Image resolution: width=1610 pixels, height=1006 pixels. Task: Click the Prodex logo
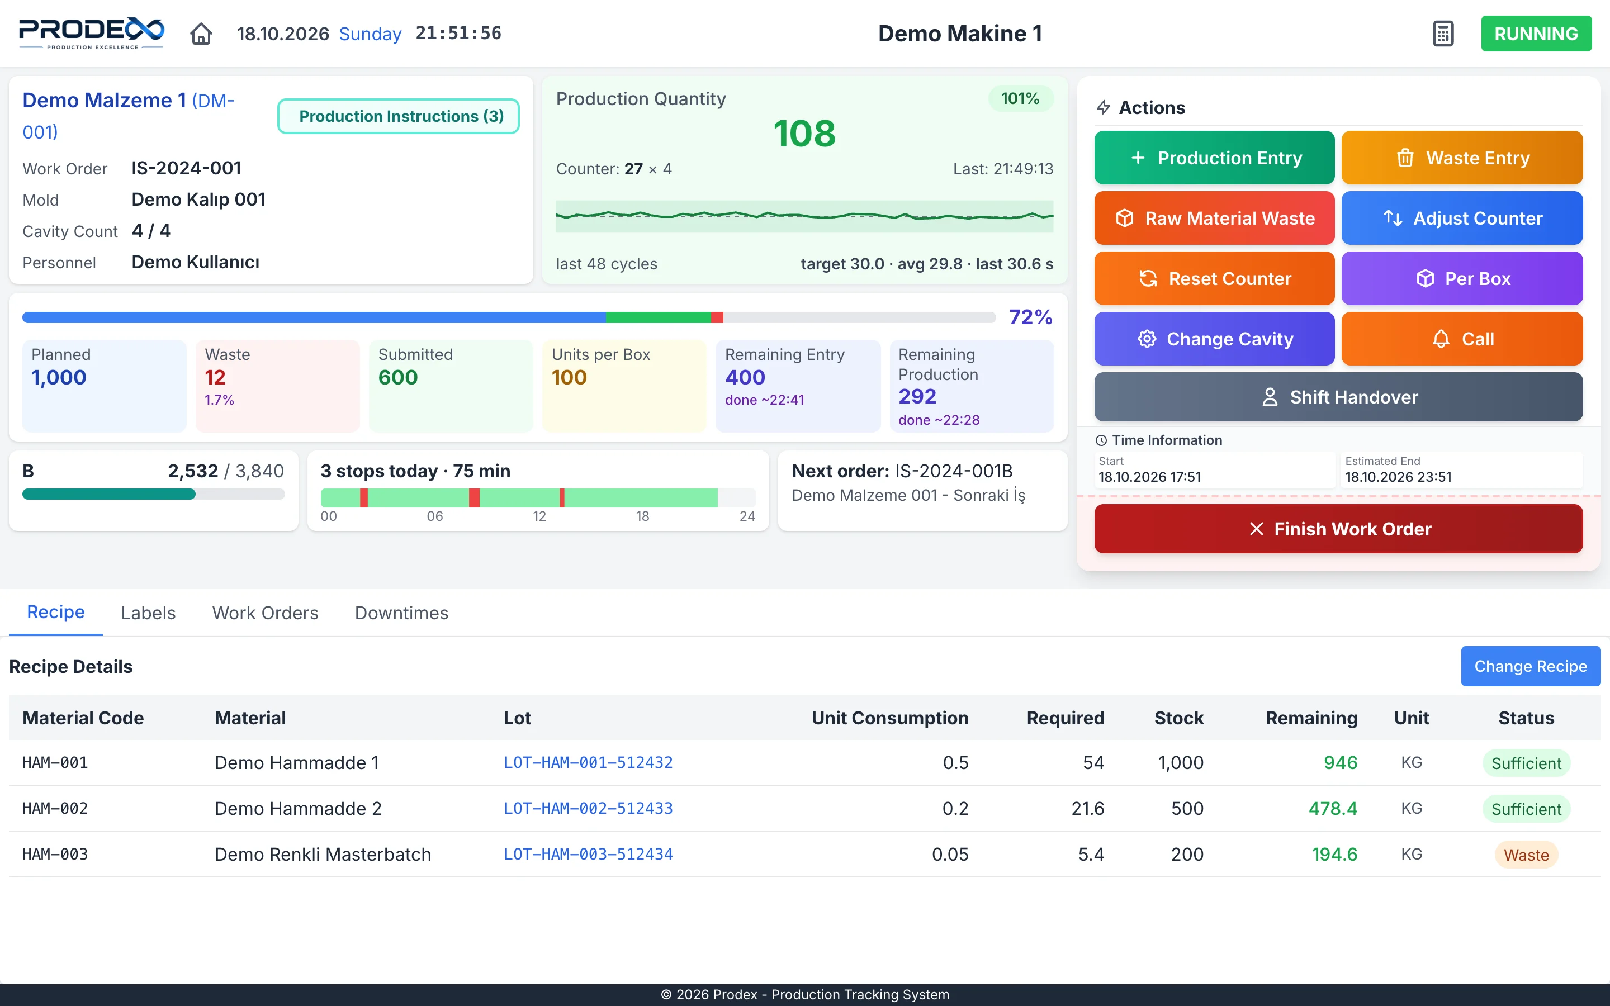[91, 34]
